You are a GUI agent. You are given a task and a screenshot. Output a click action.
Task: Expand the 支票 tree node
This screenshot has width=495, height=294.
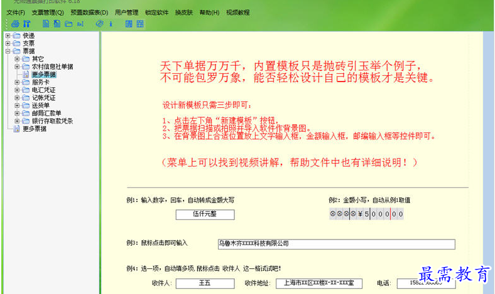click(8, 43)
